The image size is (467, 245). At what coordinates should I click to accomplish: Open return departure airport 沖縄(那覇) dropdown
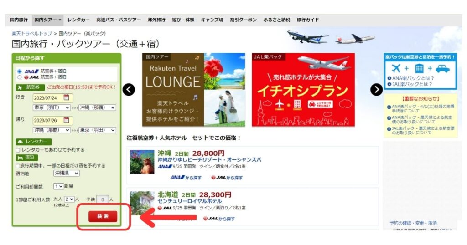pos(52,130)
